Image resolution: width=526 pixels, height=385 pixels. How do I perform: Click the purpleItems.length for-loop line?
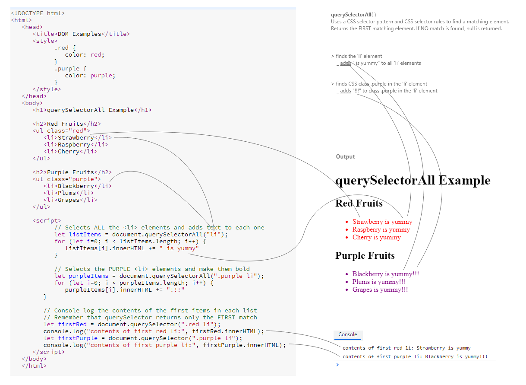click(134, 283)
